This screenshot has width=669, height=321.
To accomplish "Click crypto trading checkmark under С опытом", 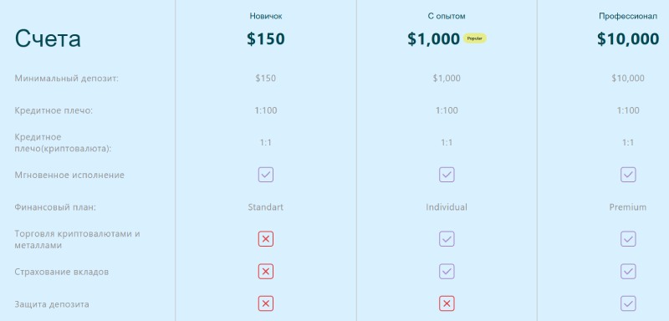I will [x=447, y=239].
